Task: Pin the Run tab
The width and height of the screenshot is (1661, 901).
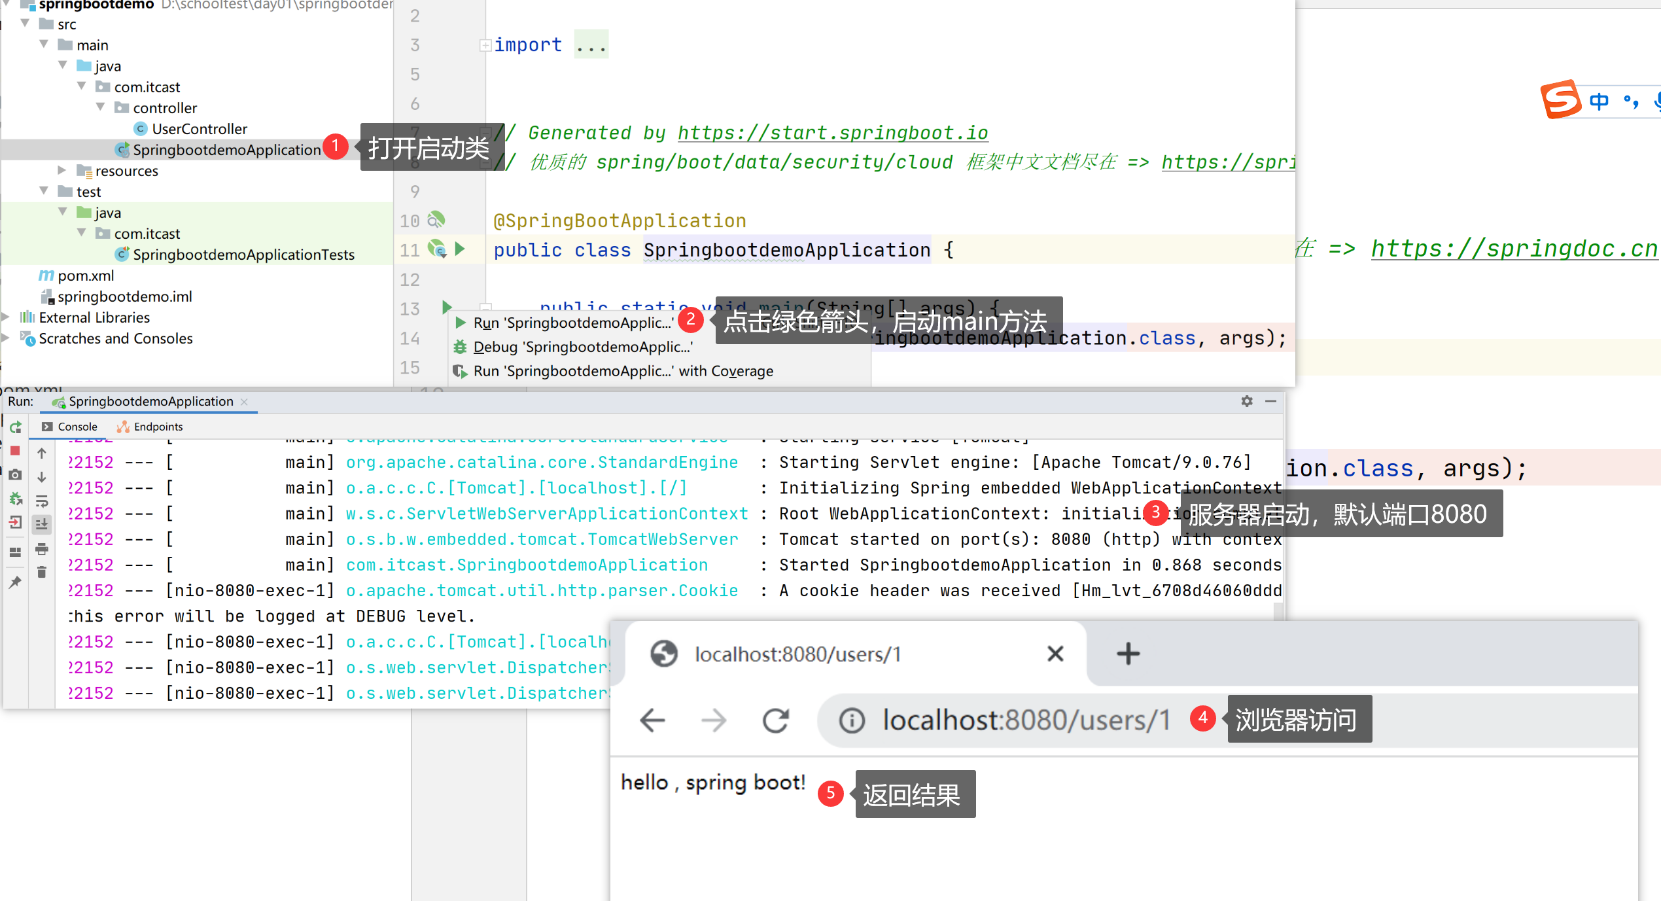Action: 16,582
